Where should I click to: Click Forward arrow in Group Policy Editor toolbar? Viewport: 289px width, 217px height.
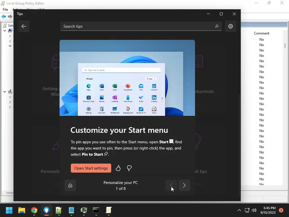click(10, 17)
